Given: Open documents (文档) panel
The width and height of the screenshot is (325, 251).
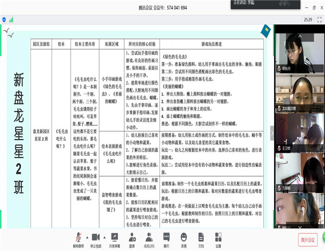Looking at the screenshot, I should (x=201, y=239).
